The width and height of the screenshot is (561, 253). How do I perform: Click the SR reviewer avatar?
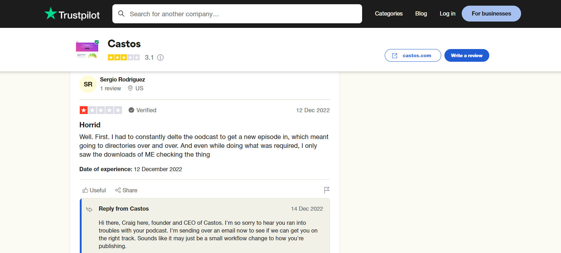coord(88,84)
